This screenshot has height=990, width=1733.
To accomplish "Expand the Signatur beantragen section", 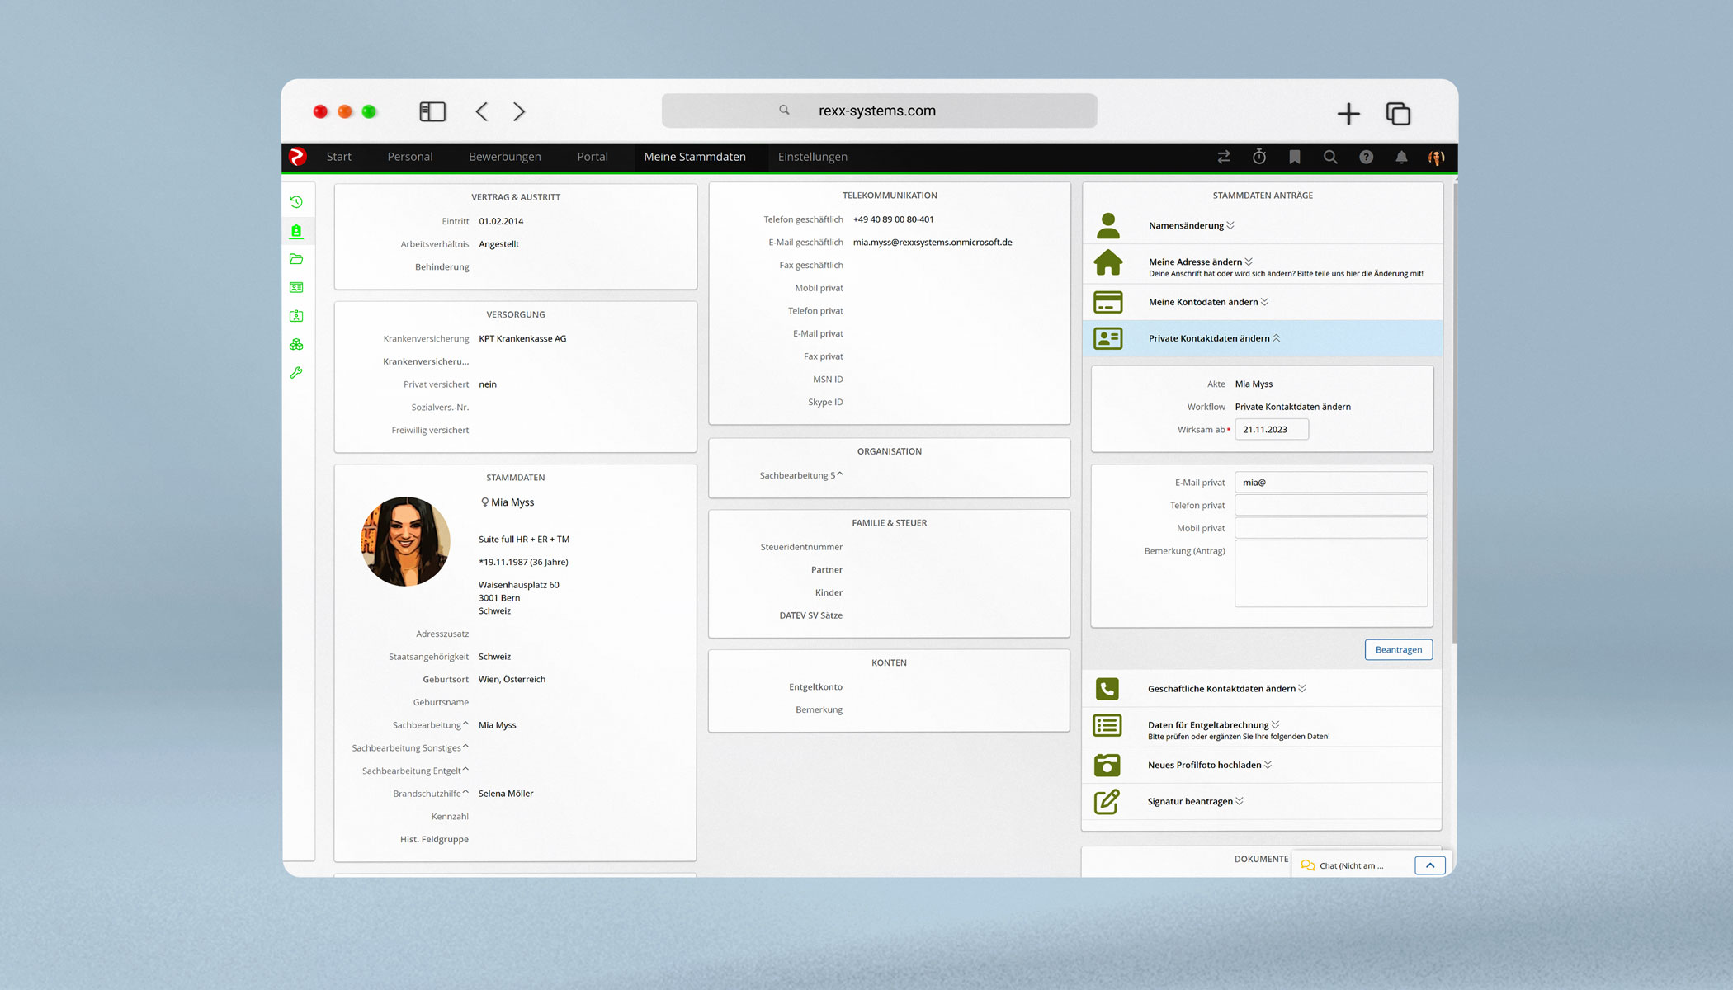I will (x=1194, y=801).
